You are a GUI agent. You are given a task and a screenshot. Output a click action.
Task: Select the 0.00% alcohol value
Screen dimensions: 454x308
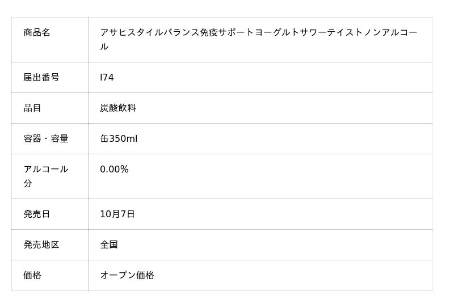[x=114, y=170]
